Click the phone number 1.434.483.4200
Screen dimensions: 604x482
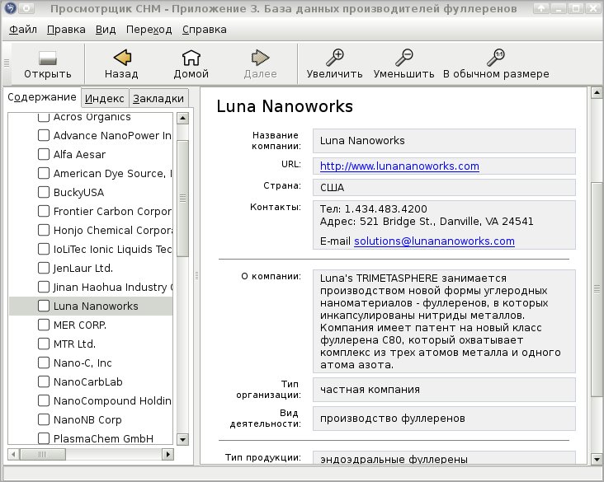click(385, 209)
